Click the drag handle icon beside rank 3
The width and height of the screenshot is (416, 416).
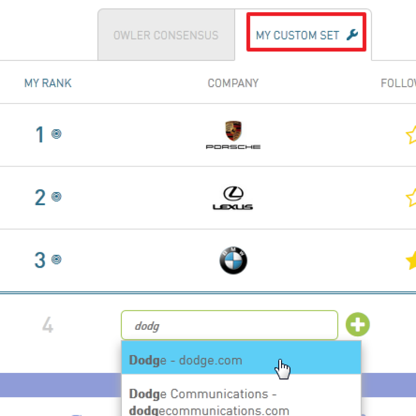point(56,259)
